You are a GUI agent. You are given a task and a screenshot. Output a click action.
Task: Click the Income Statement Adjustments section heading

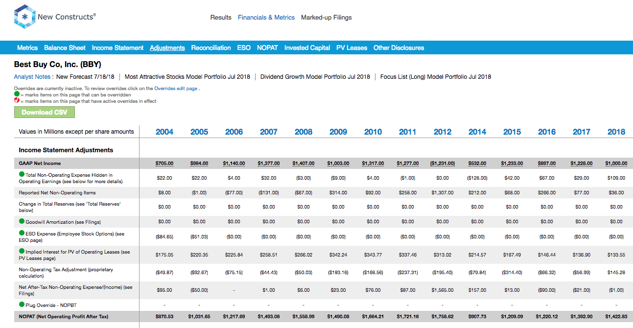pyautogui.click(x=66, y=150)
